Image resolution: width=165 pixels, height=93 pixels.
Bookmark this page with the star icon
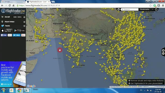tap(151, 5)
